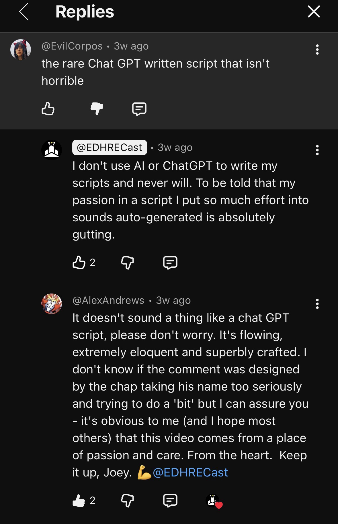Tap the @EDHRECast creator name badge

click(110, 147)
